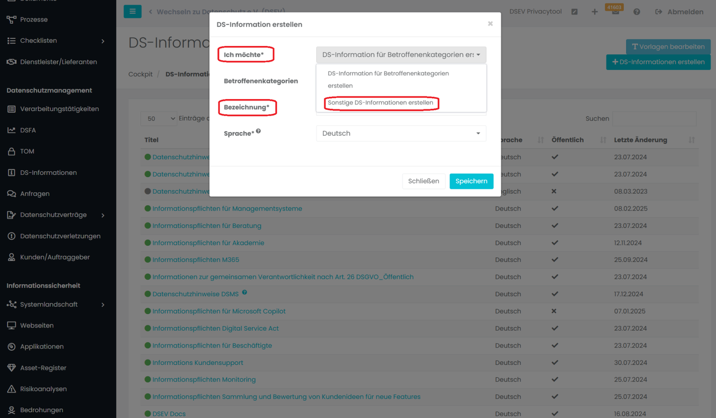
Task: Click the plus icon in top bar
Action: pos(595,12)
